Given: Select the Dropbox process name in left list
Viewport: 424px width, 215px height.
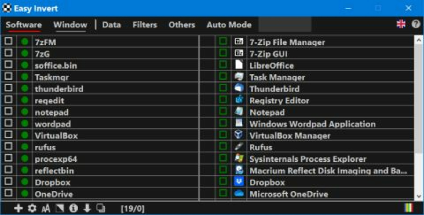Looking at the screenshot, I should click(52, 182).
